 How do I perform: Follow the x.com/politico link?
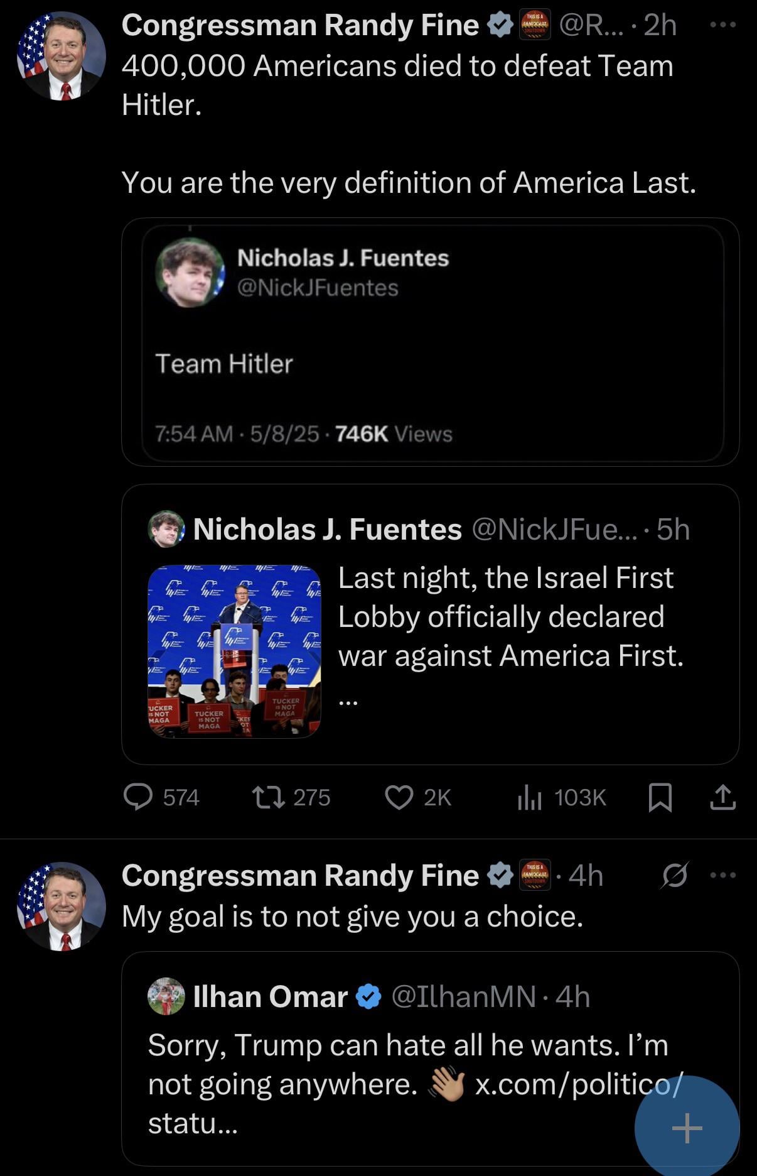tap(577, 1086)
